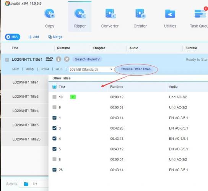Click the Save to folder icon
The image size is (208, 191).
26,184
